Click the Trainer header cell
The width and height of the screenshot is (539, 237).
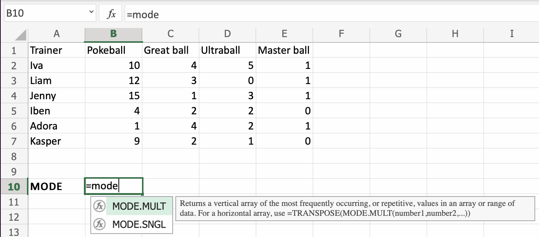coord(57,50)
